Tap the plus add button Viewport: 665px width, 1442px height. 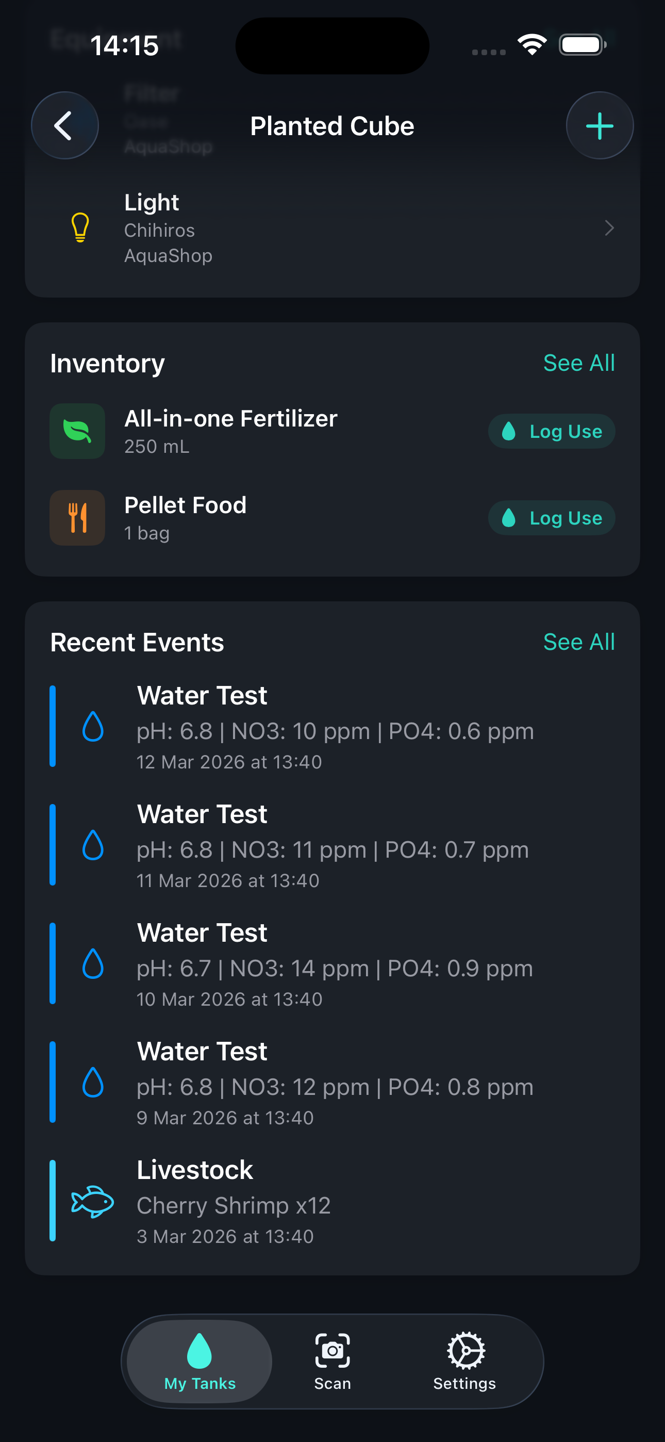600,125
